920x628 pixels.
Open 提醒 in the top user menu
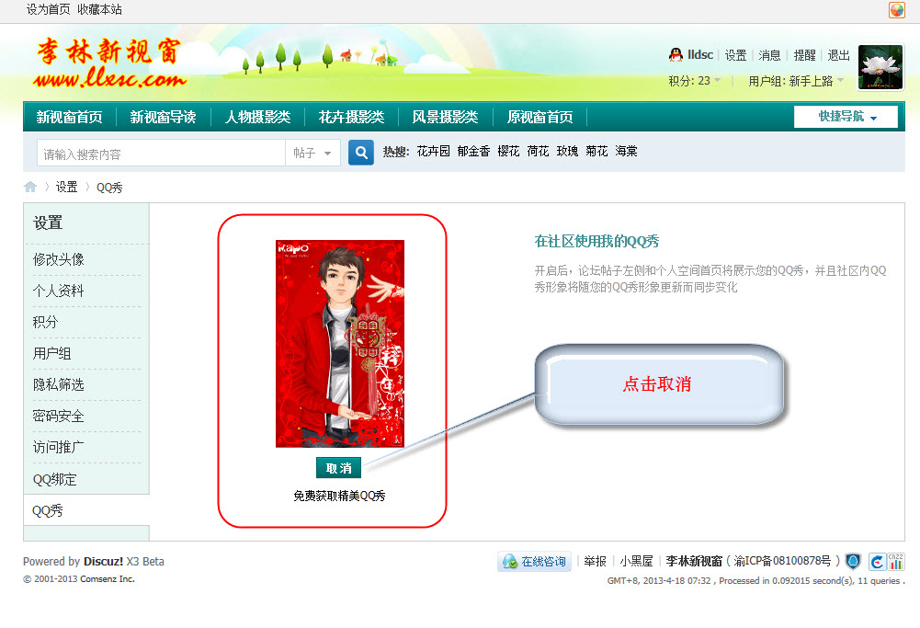click(x=804, y=55)
